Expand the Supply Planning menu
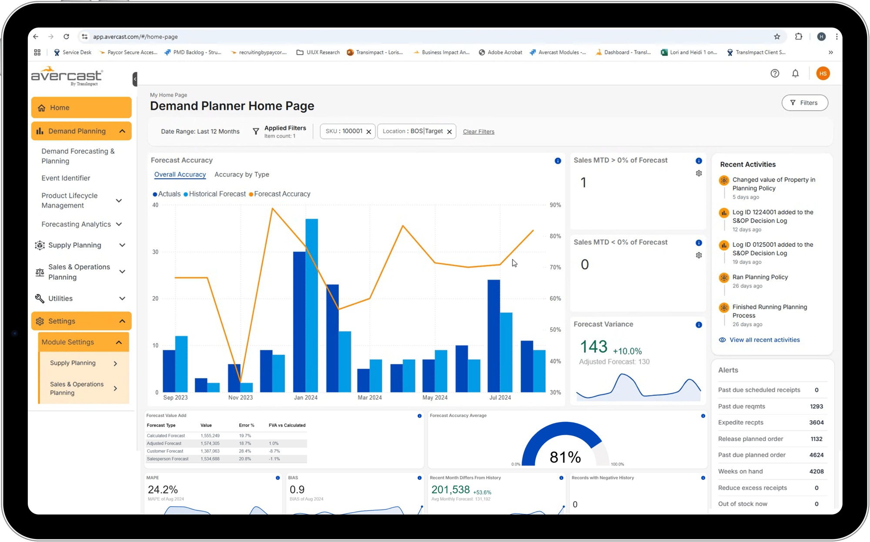 [x=122, y=245]
